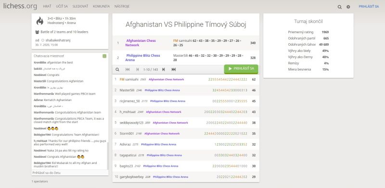The height and width of the screenshot is (188, 385).
Task: Click the chat room scrollbar
Action: [x=107, y=156]
